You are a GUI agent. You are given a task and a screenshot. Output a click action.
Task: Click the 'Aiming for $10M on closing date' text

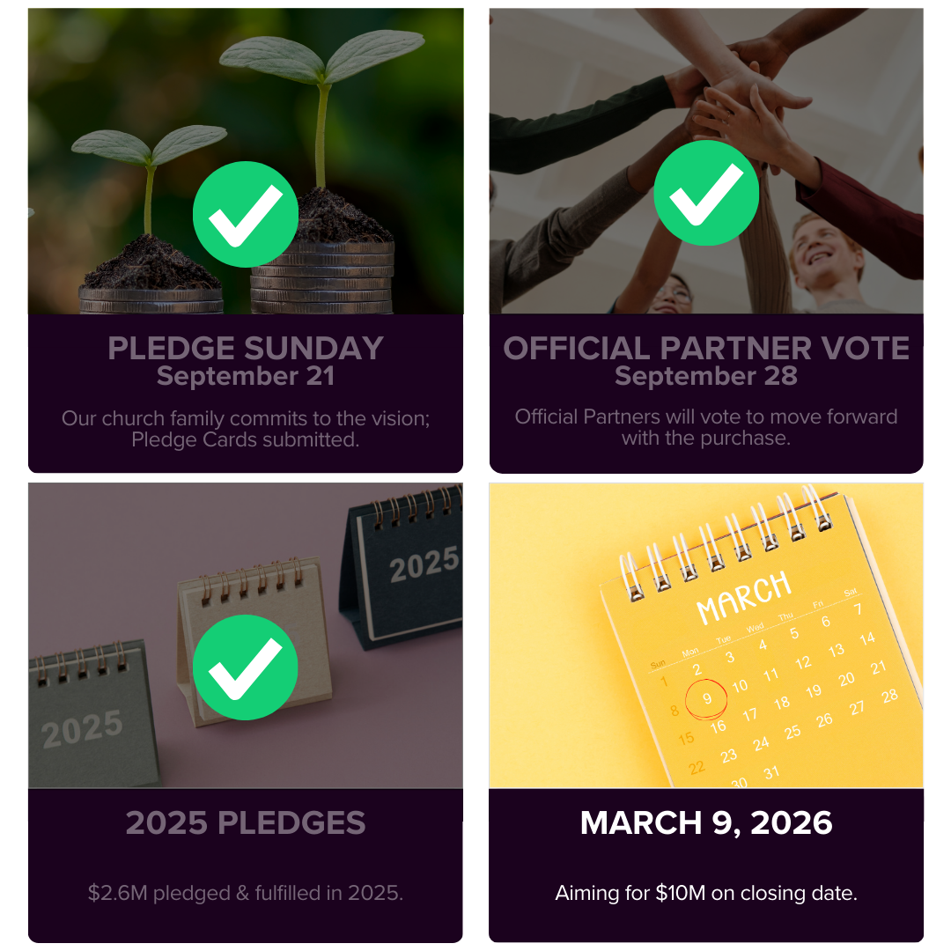point(706,893)
